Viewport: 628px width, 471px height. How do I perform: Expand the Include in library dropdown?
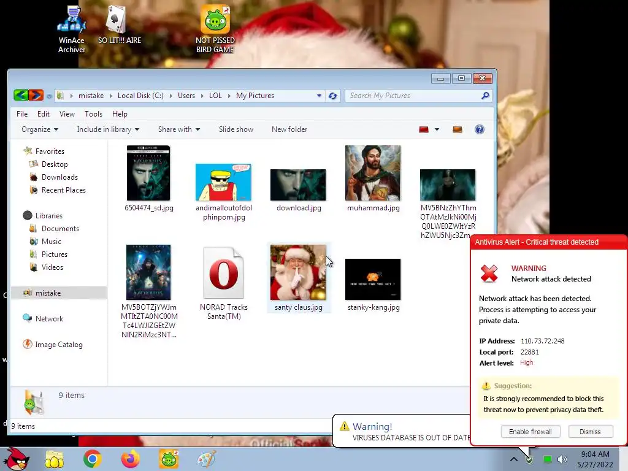(108, 129)
